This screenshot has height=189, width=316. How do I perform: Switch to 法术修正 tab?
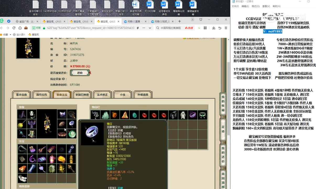[102, 95]
